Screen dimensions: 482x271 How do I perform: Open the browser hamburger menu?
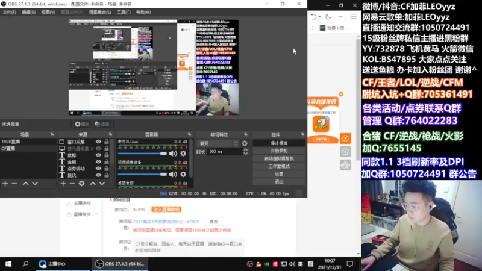[354, 17]
